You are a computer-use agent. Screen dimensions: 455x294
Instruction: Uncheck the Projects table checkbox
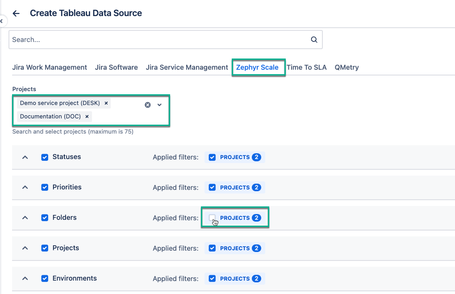click(x=45, y=248)
